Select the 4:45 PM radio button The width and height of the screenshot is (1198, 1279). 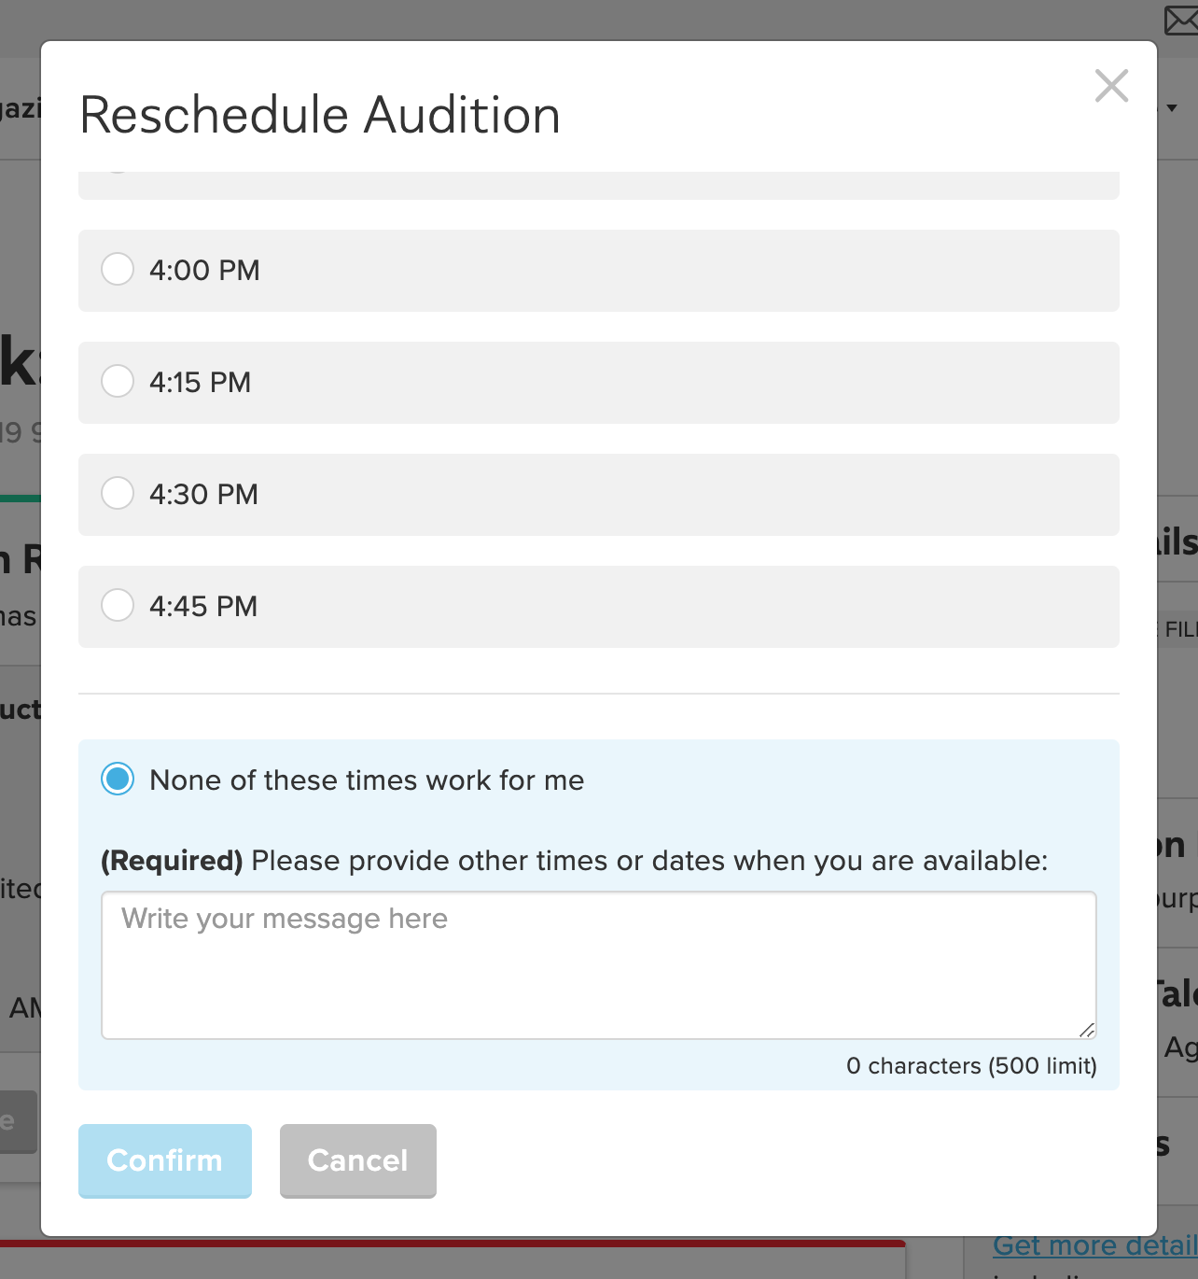tap(118, 605)
